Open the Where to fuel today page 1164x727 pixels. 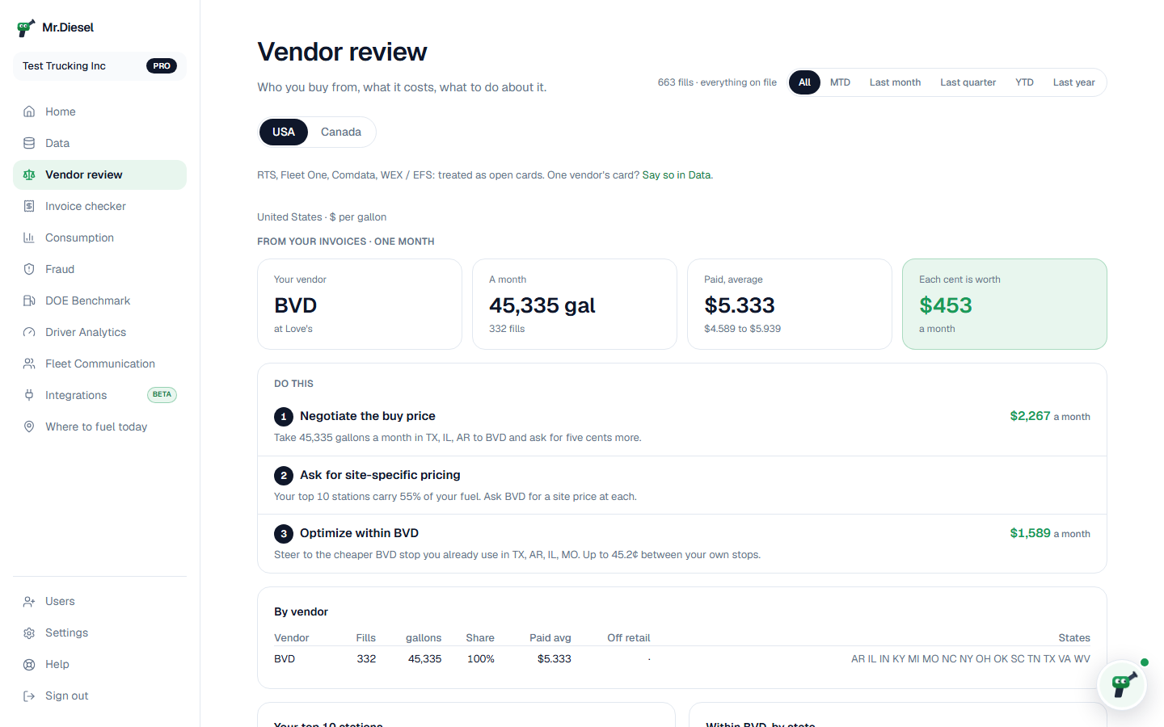(99, 427)
